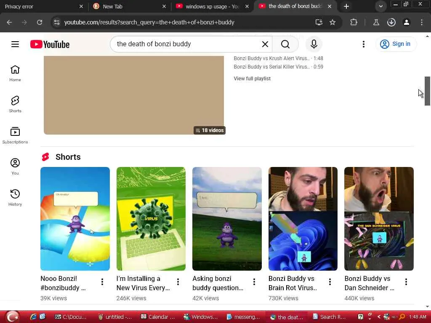The image size is (431, 323).
Task: Close the New Tab tab
Action: pos(164,6)
